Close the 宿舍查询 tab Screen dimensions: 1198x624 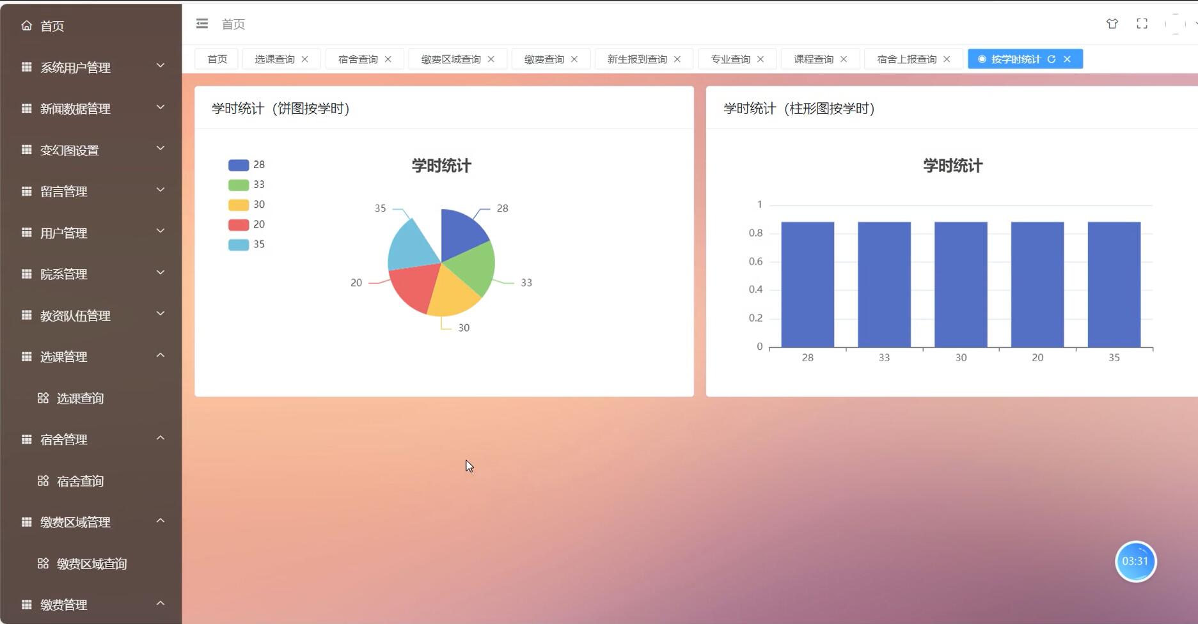(x=388, y=58)
